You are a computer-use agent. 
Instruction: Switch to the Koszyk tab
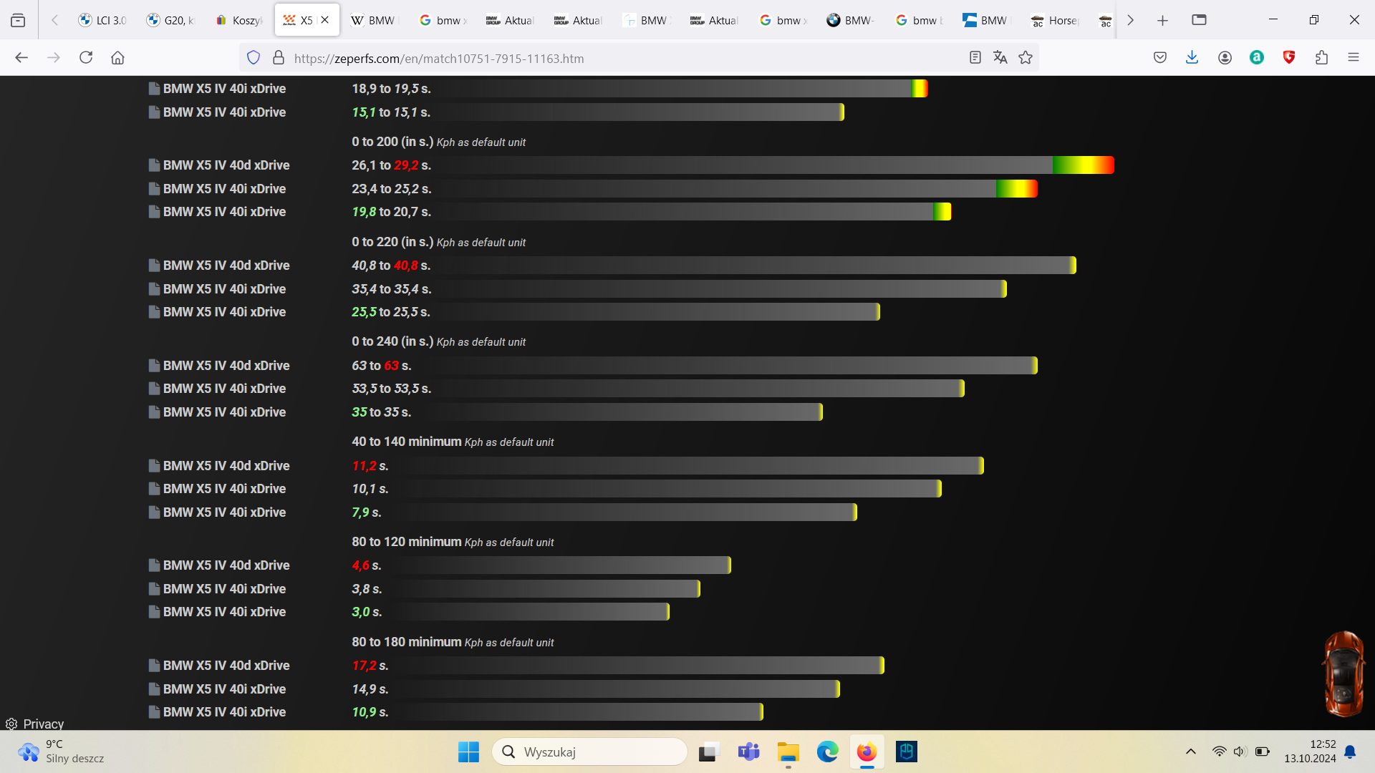click(x=238, y=20)
